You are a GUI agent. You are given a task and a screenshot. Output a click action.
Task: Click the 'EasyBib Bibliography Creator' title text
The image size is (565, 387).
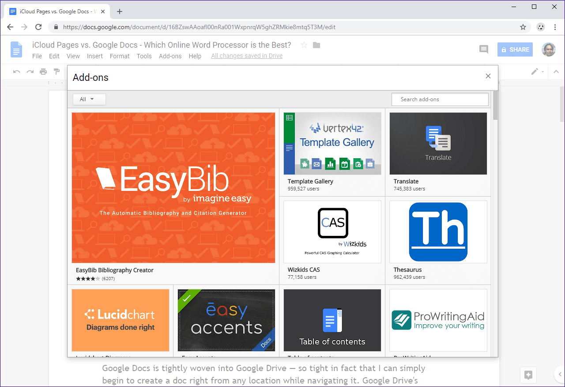[115, 270]
